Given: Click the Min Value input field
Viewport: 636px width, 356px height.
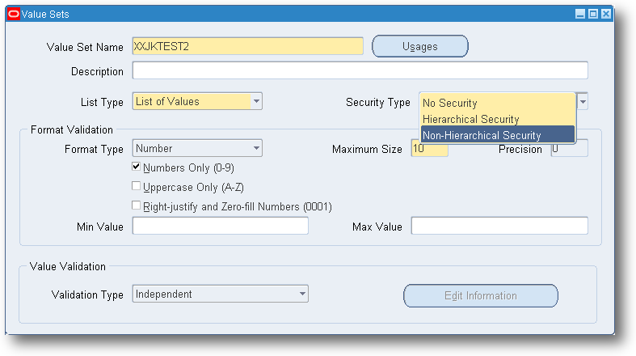Looking at the screenshot, I should (x=221, y=226).
